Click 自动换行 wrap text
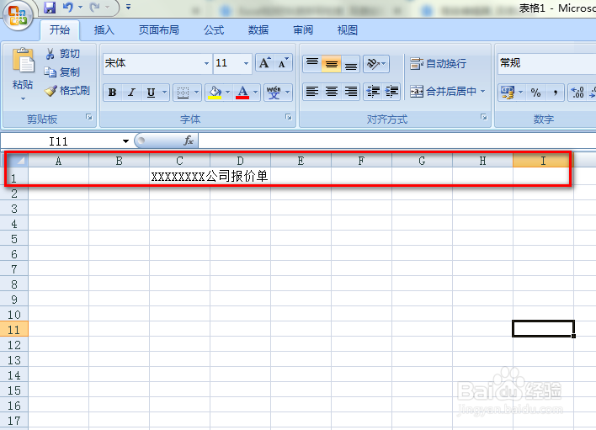 [439, 63]
